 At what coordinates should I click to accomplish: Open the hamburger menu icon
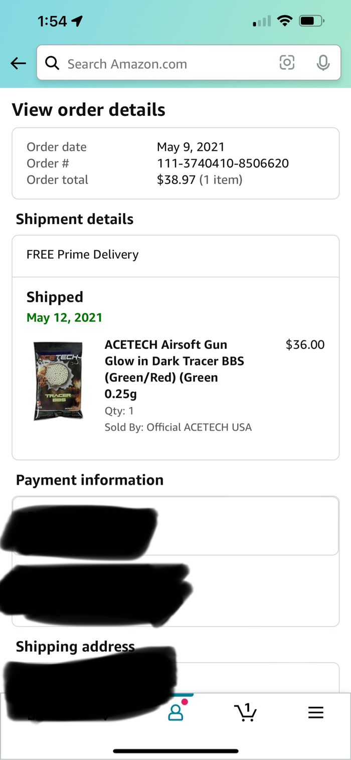point(315,712)
